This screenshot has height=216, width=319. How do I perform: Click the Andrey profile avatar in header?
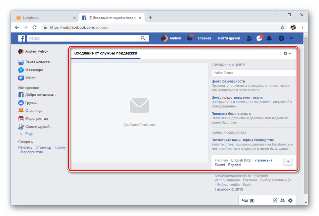(164, 38)
